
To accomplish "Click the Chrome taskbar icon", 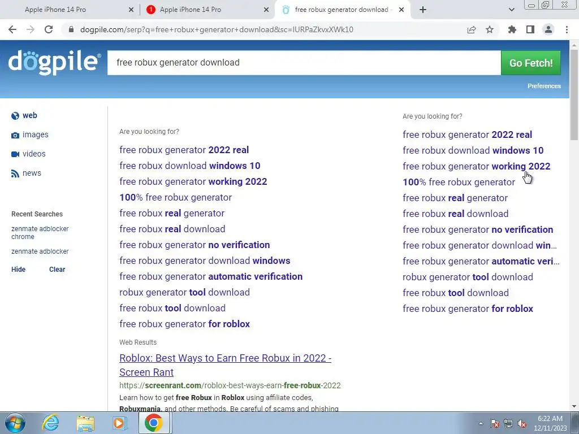I will [x=154, y=423].
